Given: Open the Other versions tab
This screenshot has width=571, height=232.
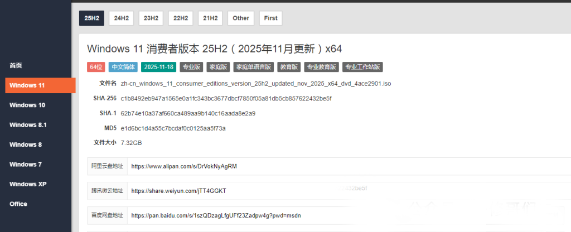Looking at the screenshot, I should 241,18.
